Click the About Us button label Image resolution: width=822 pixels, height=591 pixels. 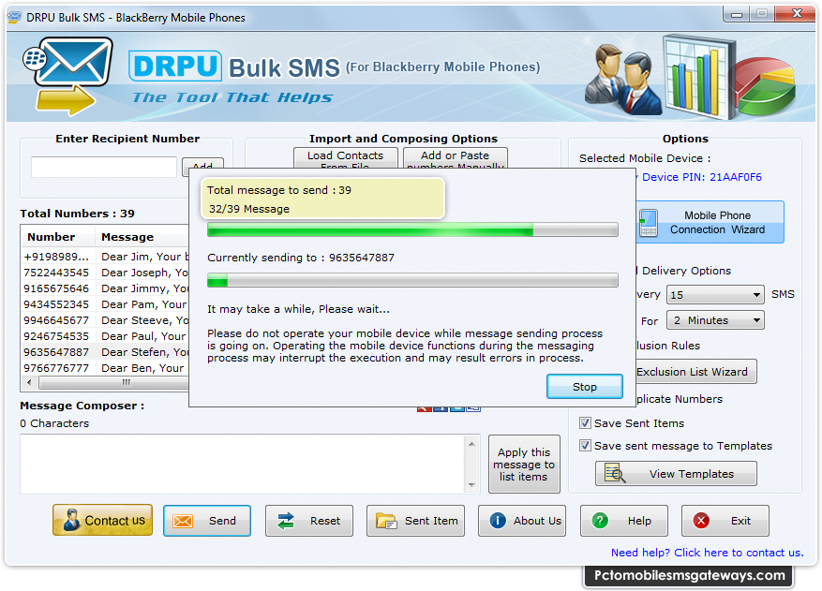coord(537,521)
